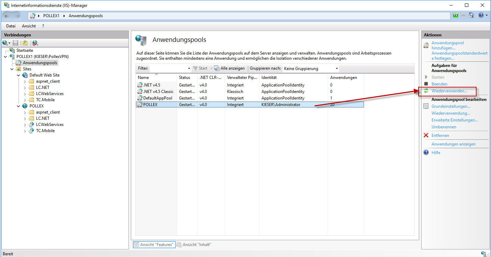Screen dimensions: 491x257
Task: Open the Datei menu
Action: tap(11, 26)
